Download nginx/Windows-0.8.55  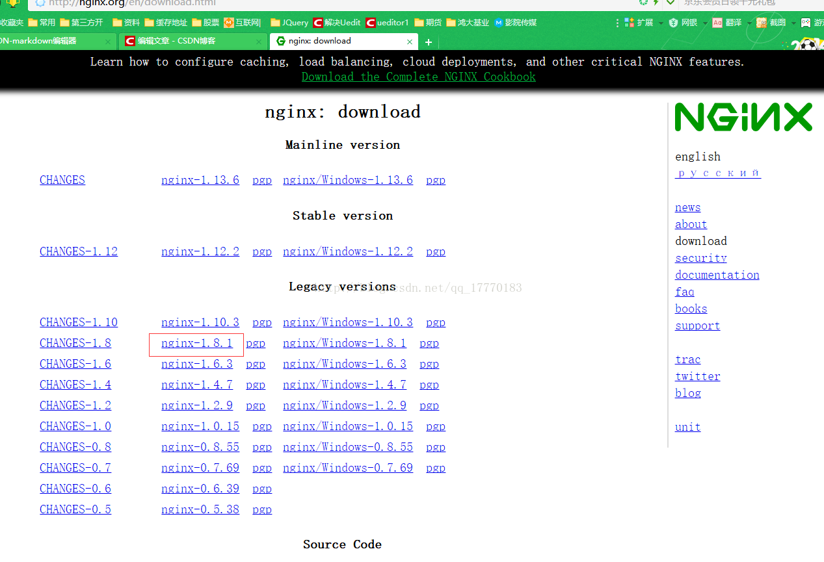348,447
